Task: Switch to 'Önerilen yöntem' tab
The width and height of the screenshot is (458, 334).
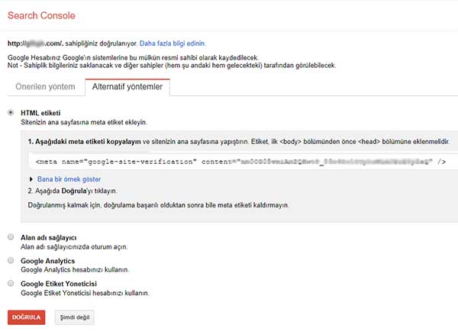Action: pyautogui.click(x=45, y=87)
